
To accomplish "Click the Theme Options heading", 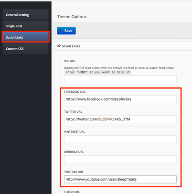I will 72,17.
